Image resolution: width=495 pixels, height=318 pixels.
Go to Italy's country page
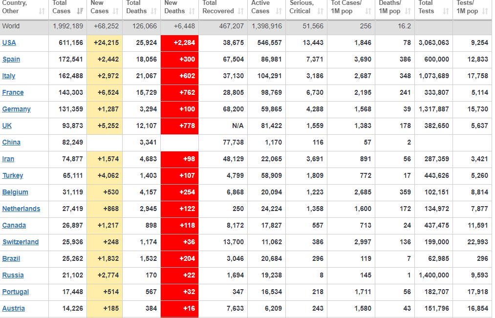click(x=9, y=76)
